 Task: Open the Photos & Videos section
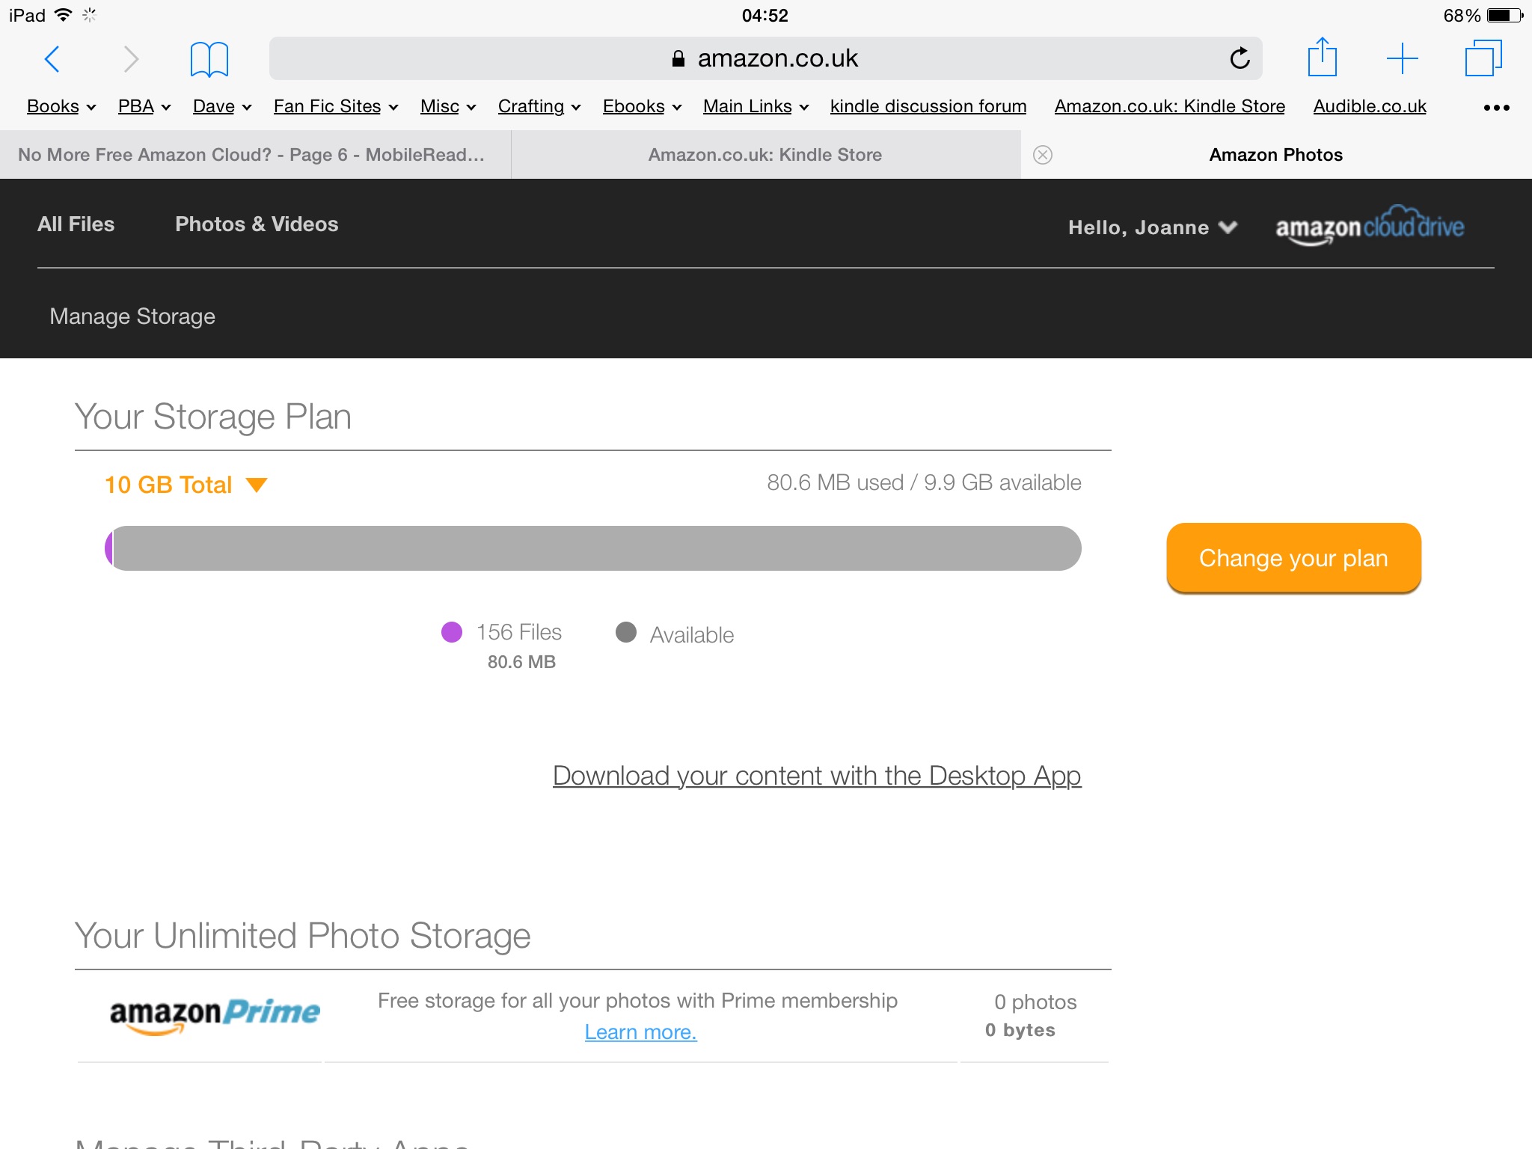click(257, 224)
